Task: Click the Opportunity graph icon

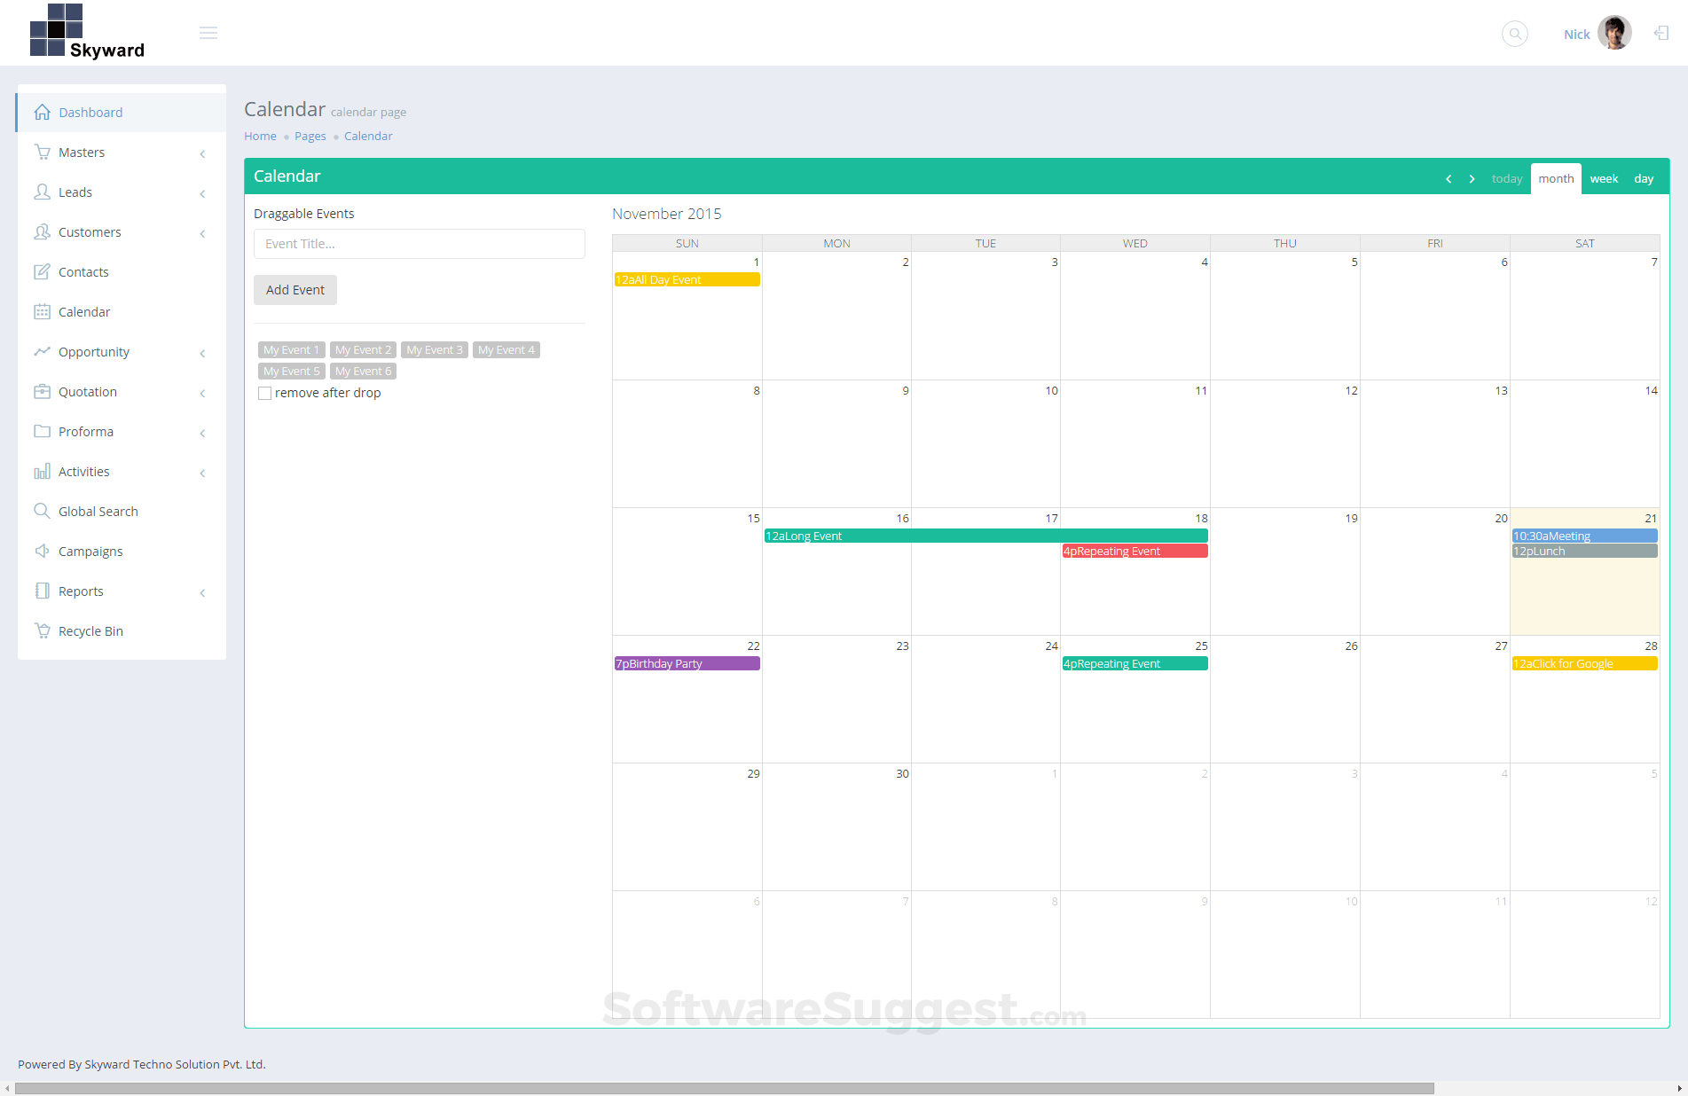Action: 42,351
